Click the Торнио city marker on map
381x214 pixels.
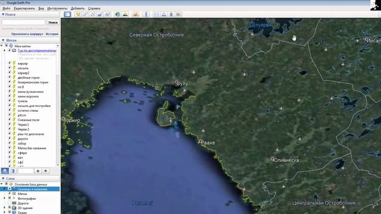(64, 119)
